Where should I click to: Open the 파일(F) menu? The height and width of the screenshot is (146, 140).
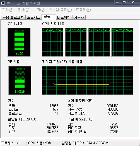(8, 10)
